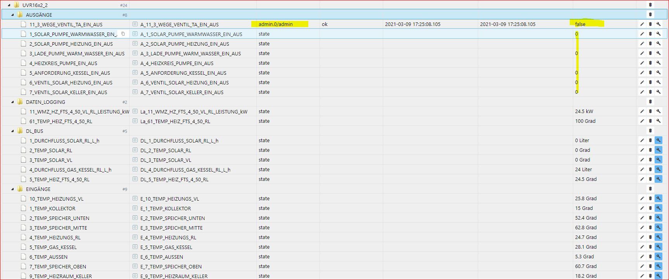Collapse the DATEN_LOGGING folder
The height and width of the screenshot is (280, 669).
click(12, 102)
